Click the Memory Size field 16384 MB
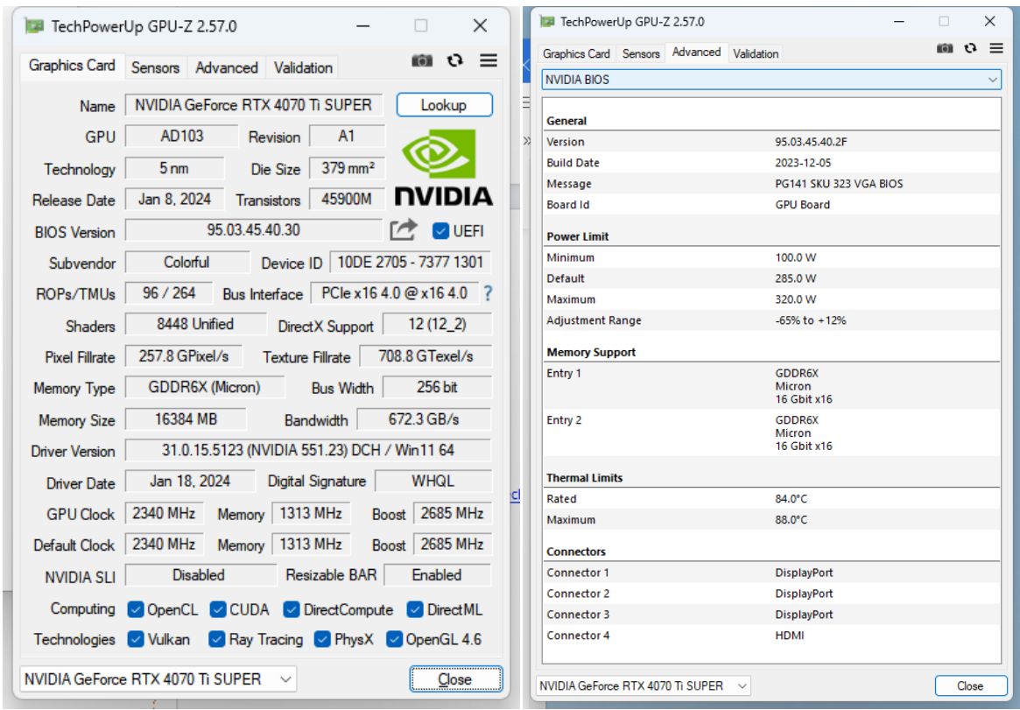Image resolution: width=1020 pixels, height=710 pixels. (x=186, y=419)
